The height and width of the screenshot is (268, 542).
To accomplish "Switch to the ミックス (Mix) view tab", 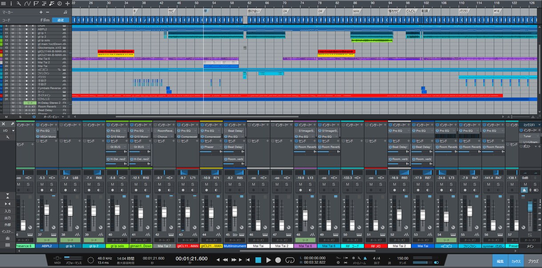I will coord(516,261).
